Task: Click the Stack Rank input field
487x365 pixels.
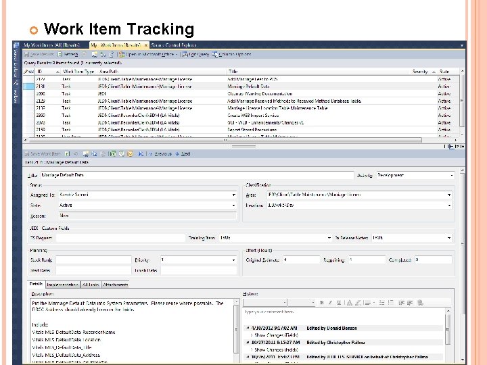Action: pyautogui.click(x=93, y=260)
